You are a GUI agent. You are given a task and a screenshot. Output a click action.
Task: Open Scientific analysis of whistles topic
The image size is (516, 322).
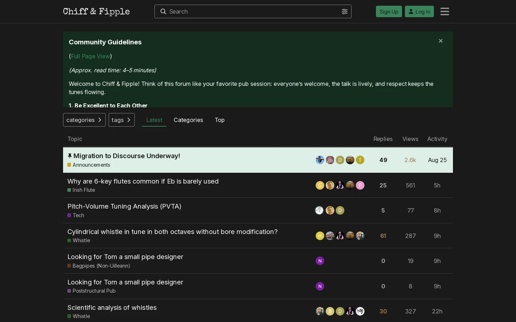(x=112, y=308)
